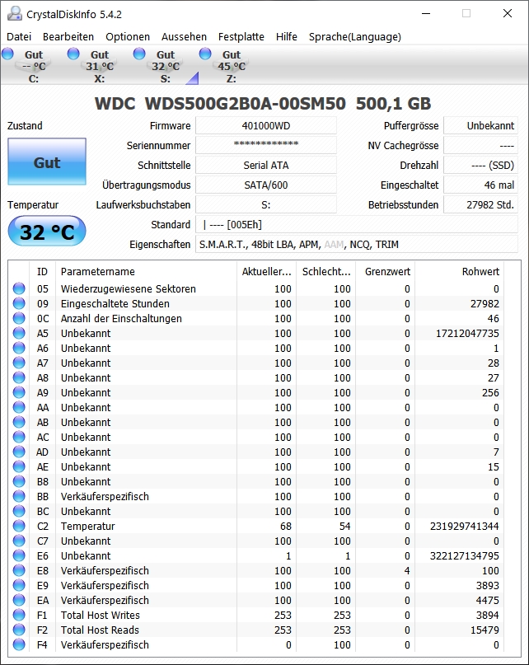The image size is (529, 665).
Task: Click the drive model title WDC WDS500G2B0A-00SM50
Action: [220, 104]
